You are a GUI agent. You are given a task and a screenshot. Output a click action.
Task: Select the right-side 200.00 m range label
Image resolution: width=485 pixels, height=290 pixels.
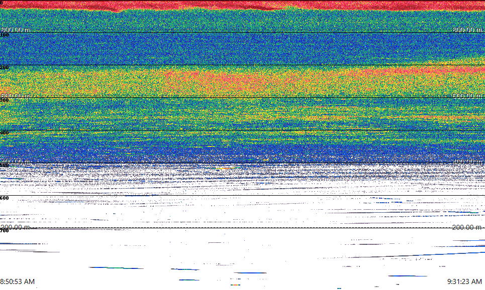(467, 227)
